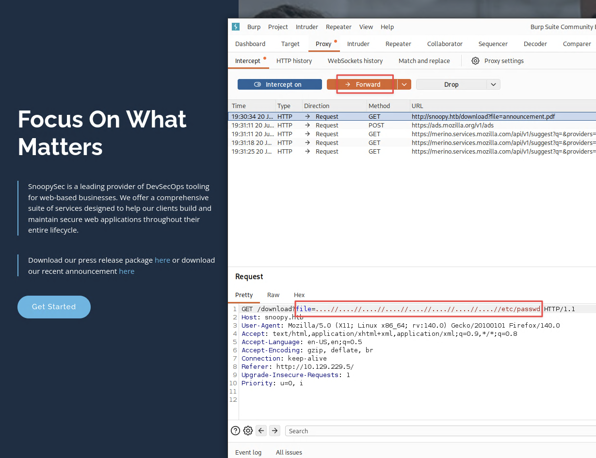Image resolution: width=596 pixels, height=458 pixels.
Task: Open the Decoder tab
Action: (x=535, y=44)
